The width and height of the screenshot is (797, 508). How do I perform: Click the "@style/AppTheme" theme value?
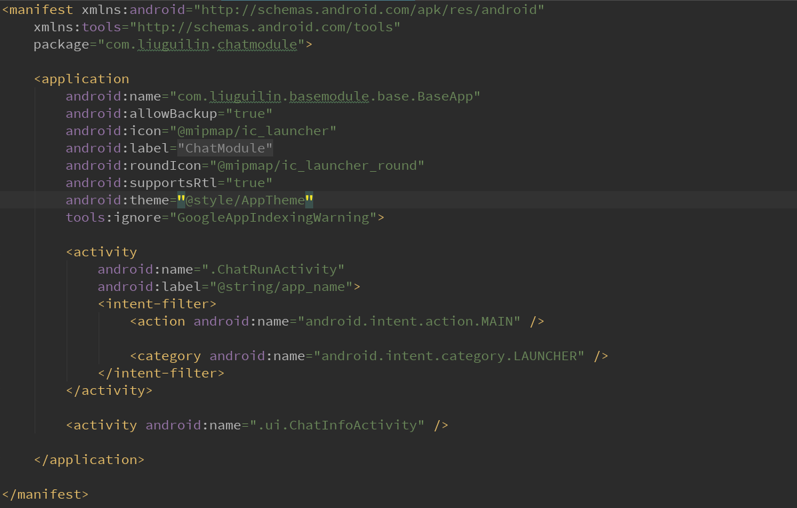click(245, 200)
